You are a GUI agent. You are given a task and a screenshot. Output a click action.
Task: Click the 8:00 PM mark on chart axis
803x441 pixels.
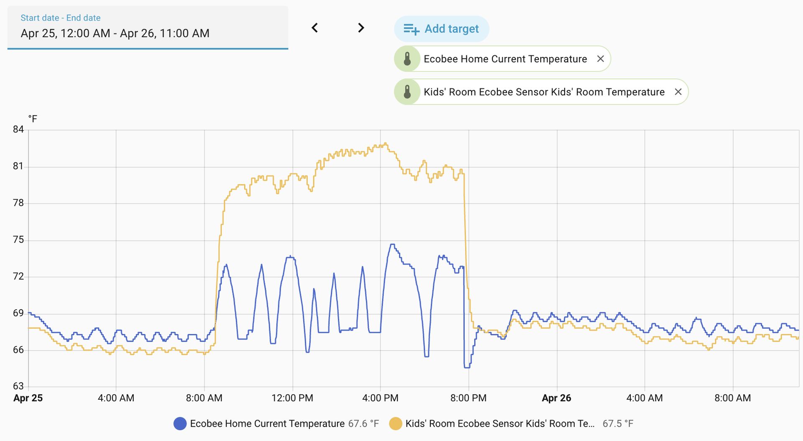coord(468,398)
